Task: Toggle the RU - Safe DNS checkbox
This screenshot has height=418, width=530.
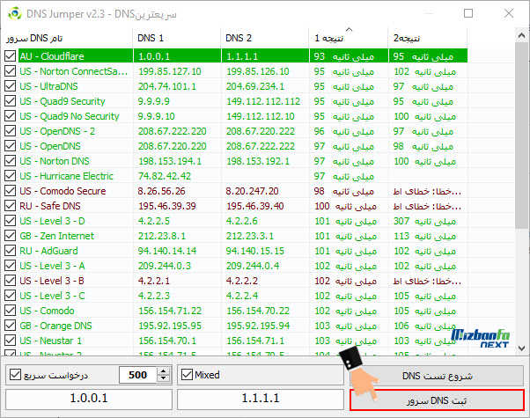Action: pos(11,206)
